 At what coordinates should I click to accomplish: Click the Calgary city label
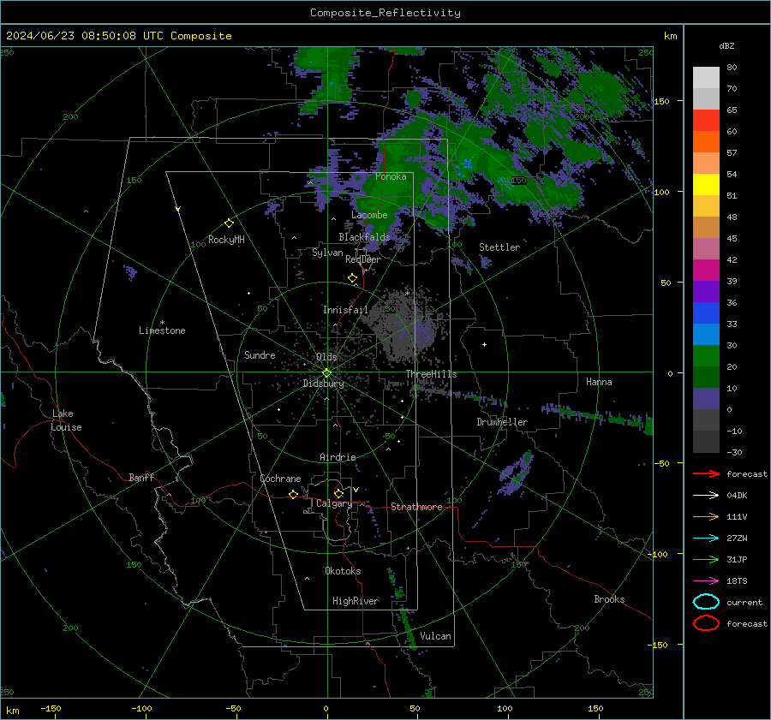point(334,503)
